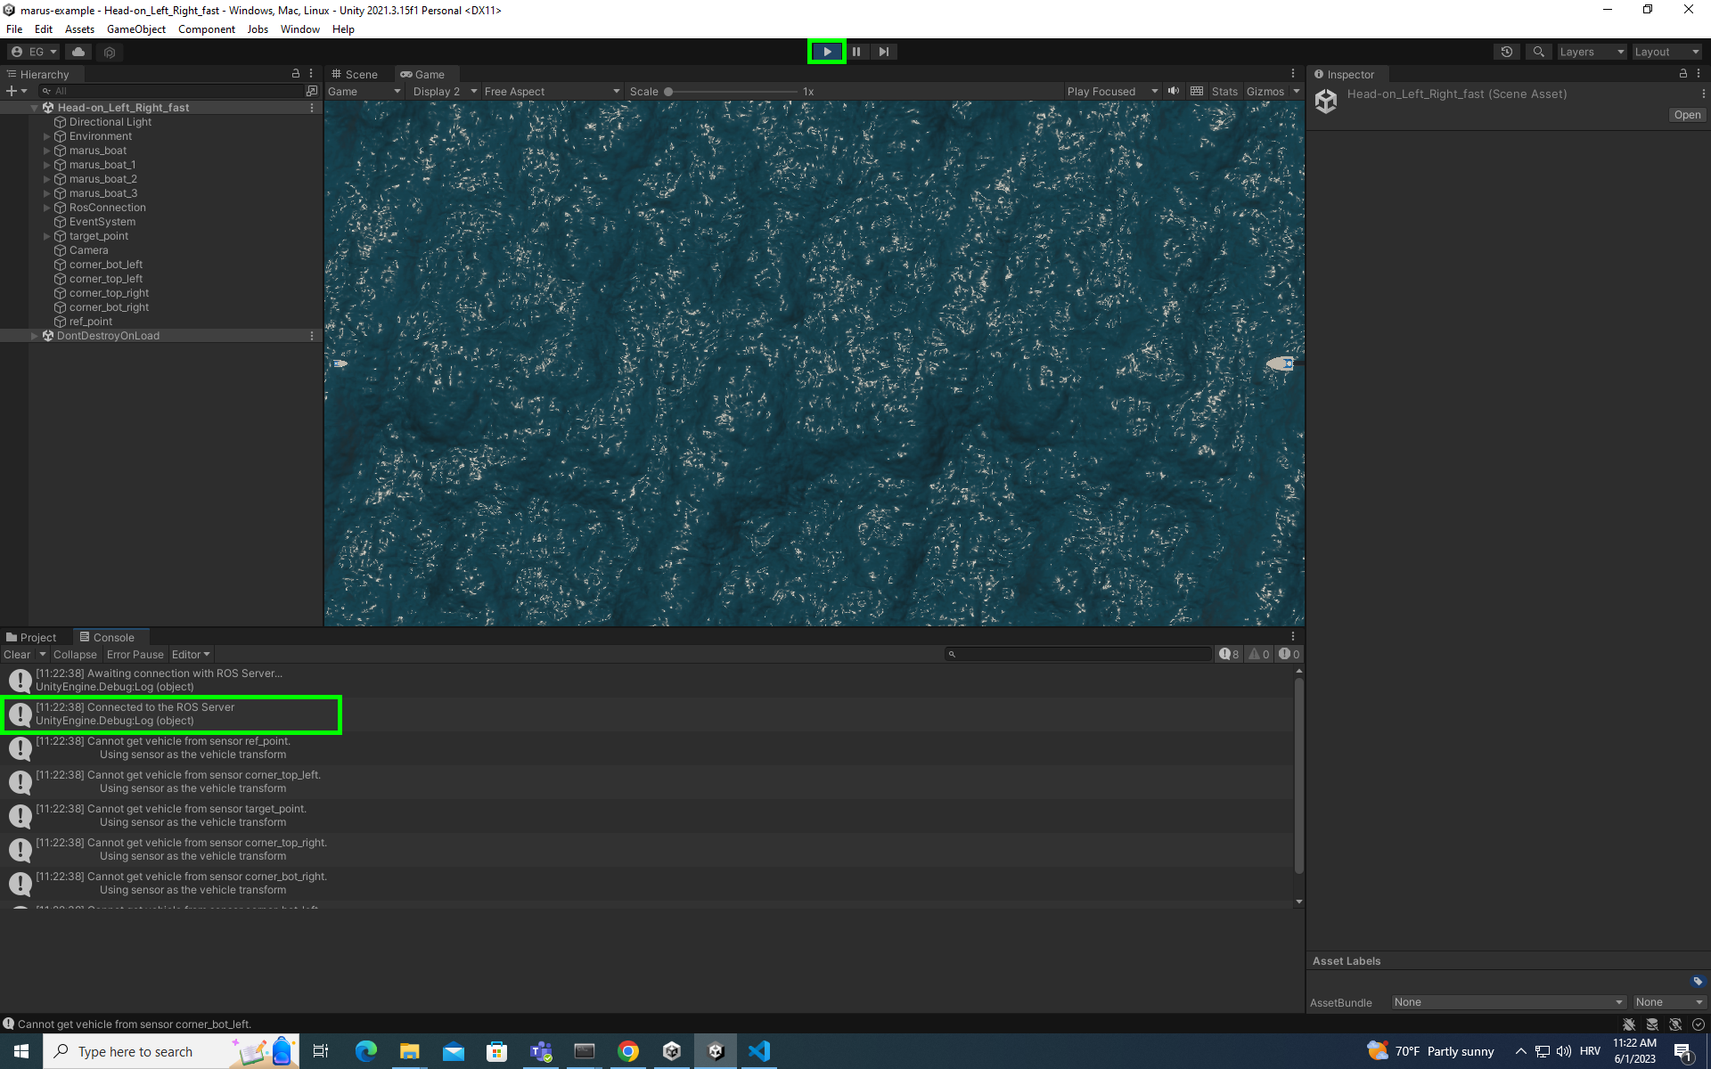Switch to the Scene tab
1711x1069 pixels.
pos(355,74)
